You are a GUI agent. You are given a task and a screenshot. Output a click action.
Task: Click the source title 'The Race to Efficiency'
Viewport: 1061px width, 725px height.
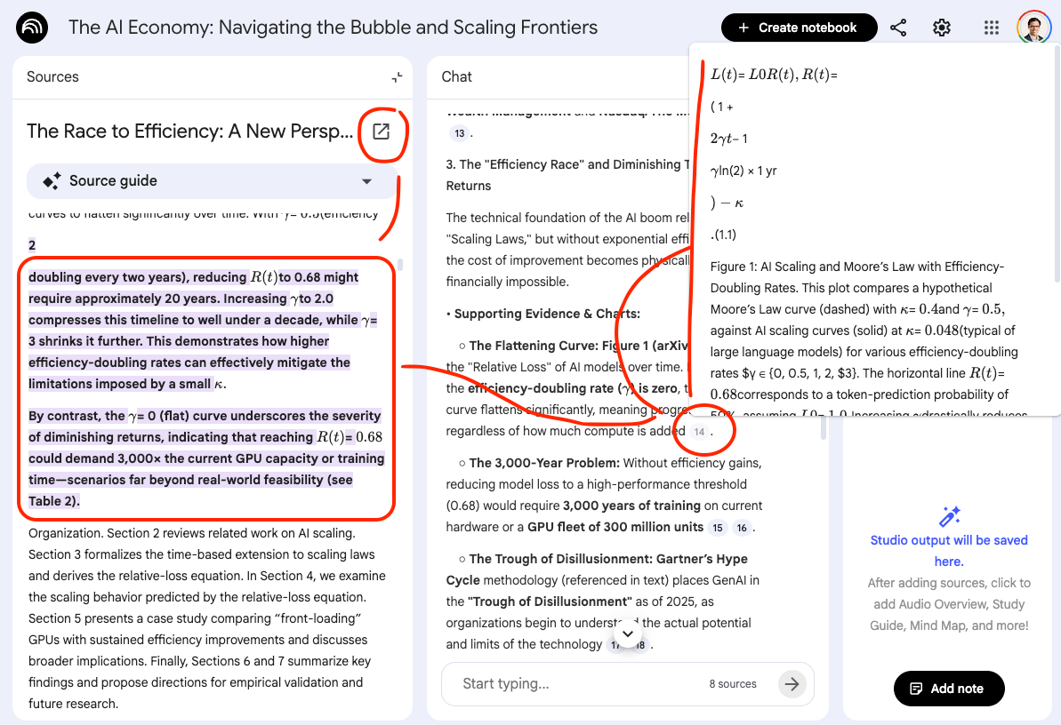(x=190, y=131)
